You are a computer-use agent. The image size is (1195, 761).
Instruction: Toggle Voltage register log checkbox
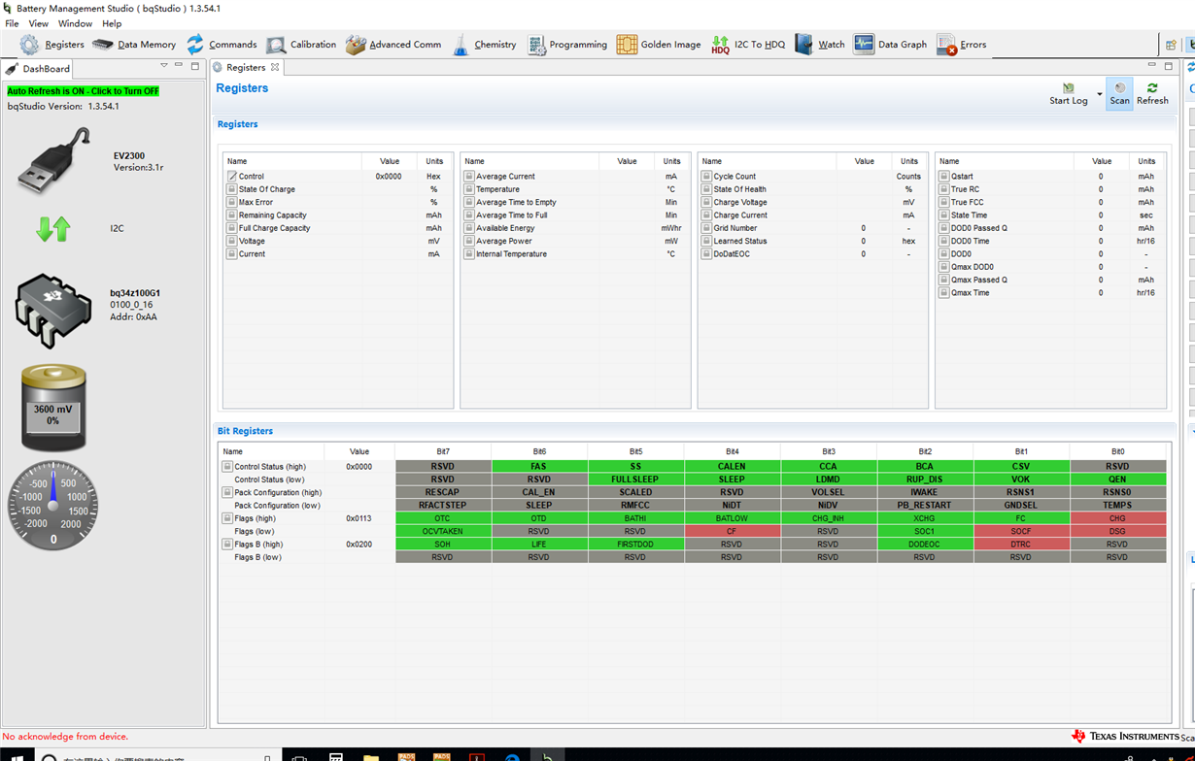[x=232, y=241]
